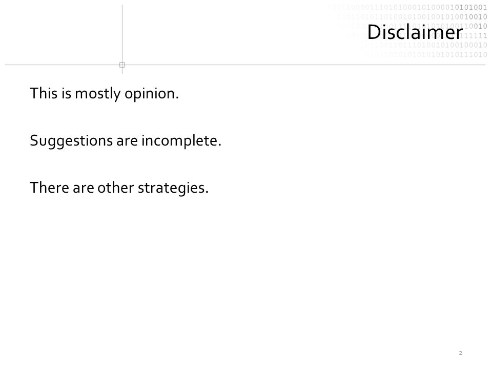Click the vertical gray line above the marker
Image resolution: width=492 pixels, height=369 pixels.
coord(122,34)
